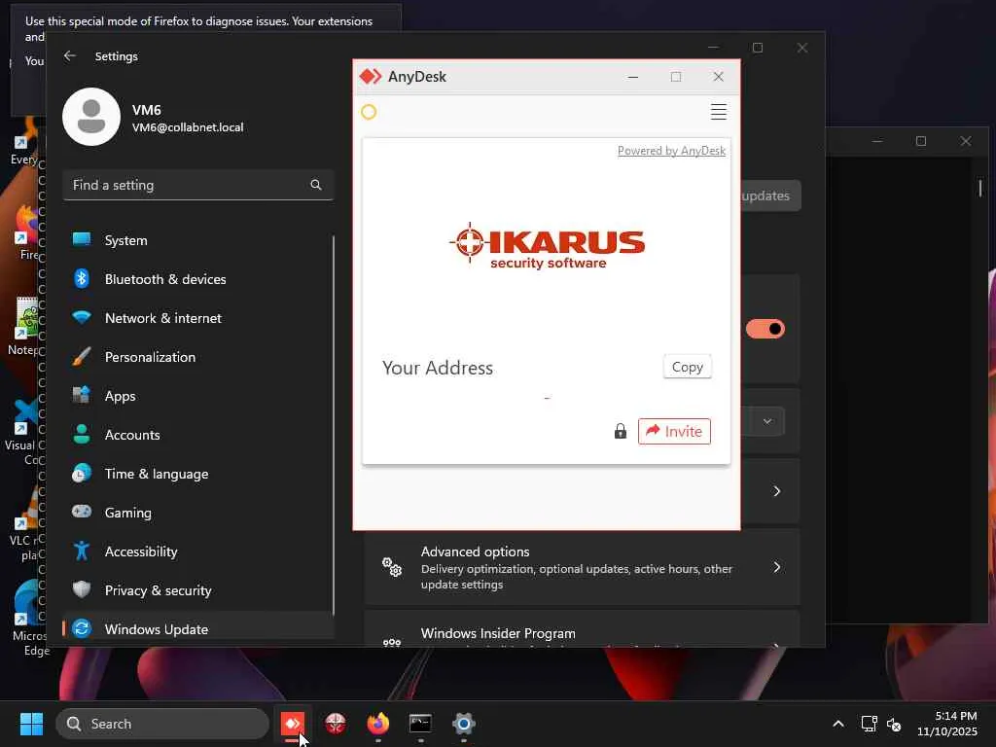Image resolution: width=996 pixels, height=747 pixels.
Task: Click VM6@collabnet.local account text
Action: 188,127
